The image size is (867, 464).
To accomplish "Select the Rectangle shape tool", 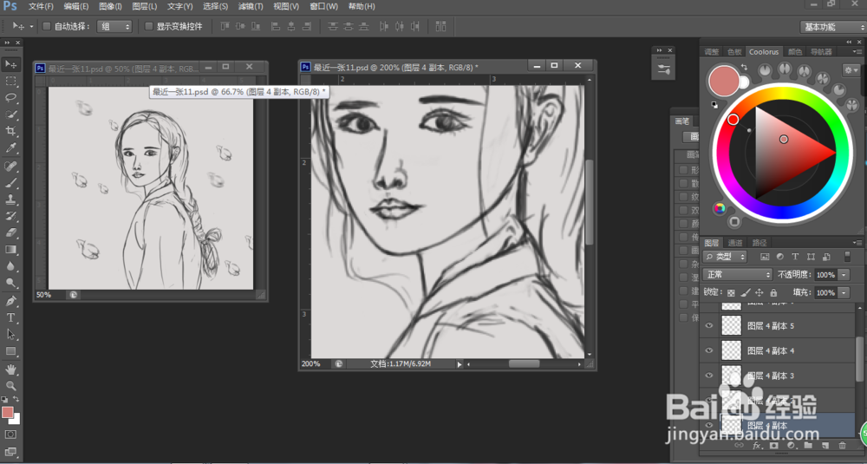I will pyautogui.click(x=11, y=350).
